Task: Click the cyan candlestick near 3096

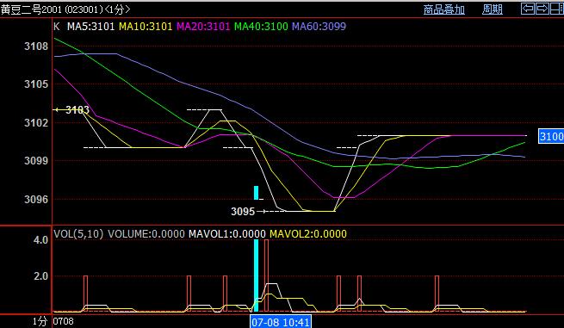Action: (256, 193)
